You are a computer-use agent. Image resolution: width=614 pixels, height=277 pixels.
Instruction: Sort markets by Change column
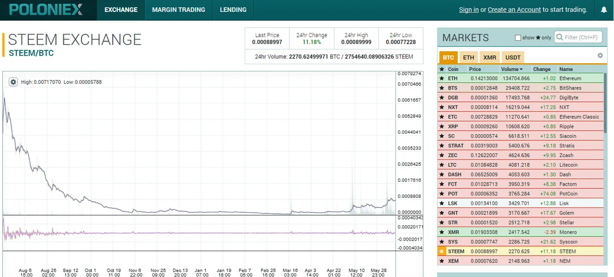point(542,69)
